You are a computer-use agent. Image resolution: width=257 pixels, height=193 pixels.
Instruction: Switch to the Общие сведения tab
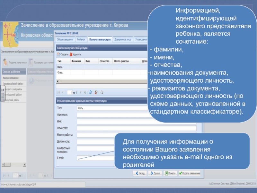click(65, 40)
